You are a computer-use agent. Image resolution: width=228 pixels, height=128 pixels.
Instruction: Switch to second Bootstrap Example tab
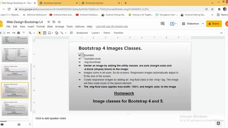coord(58,3)
